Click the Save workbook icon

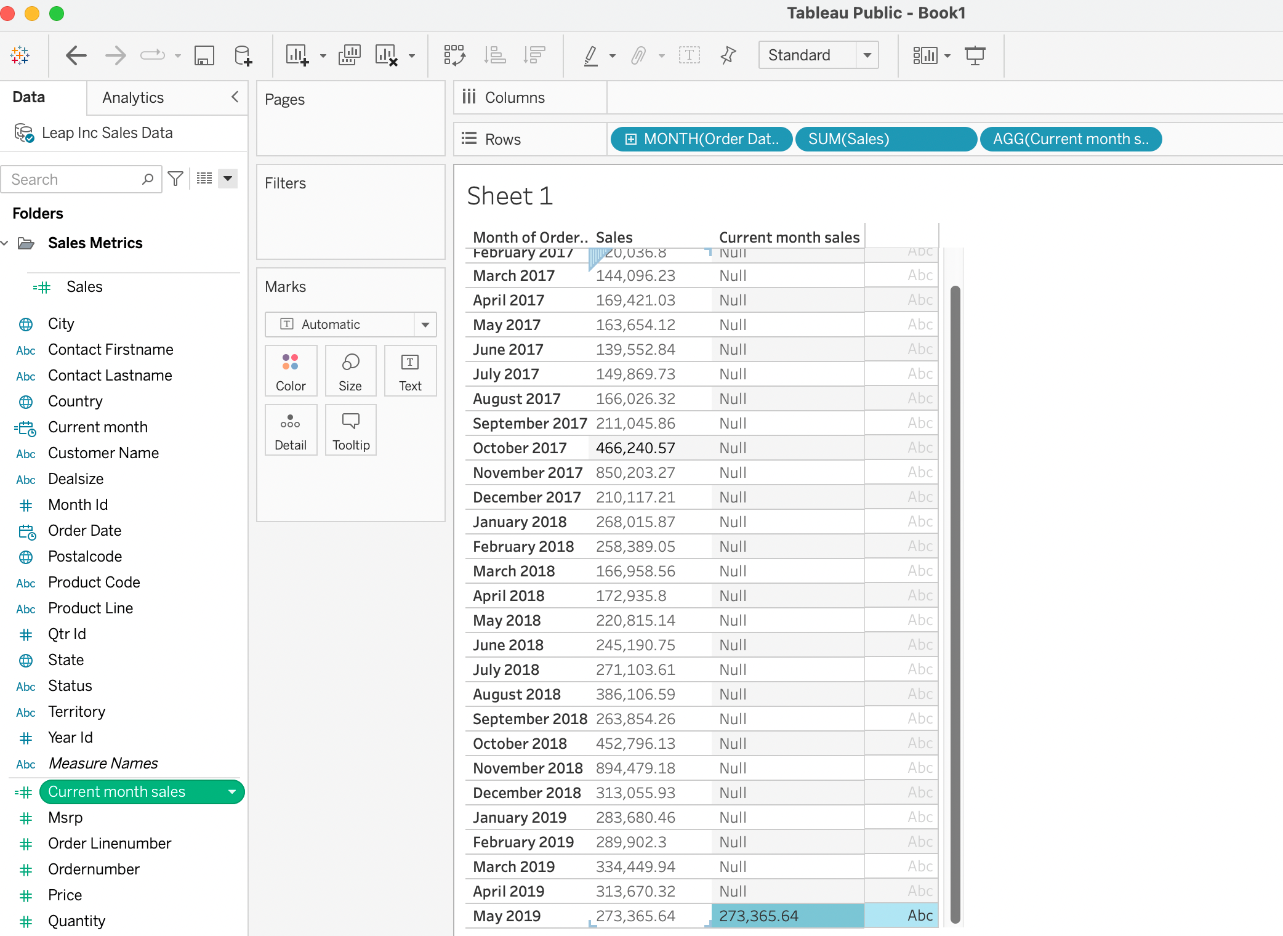tap(204, 55)
